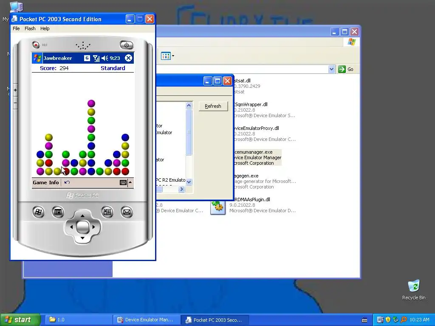
Task: Open the Pocket PC Start flag menu
Action: [x=37, y=58]
